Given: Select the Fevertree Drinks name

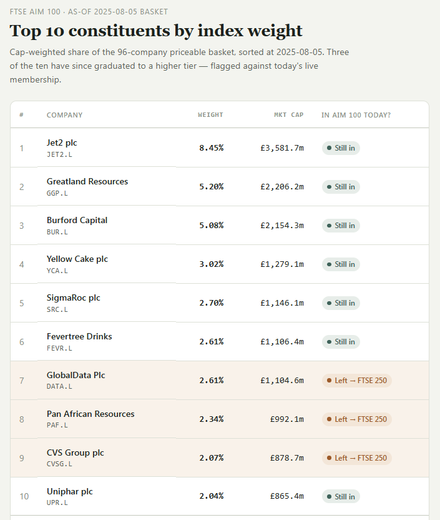Looking at the screenshot, I should click(x=79, y=337).
